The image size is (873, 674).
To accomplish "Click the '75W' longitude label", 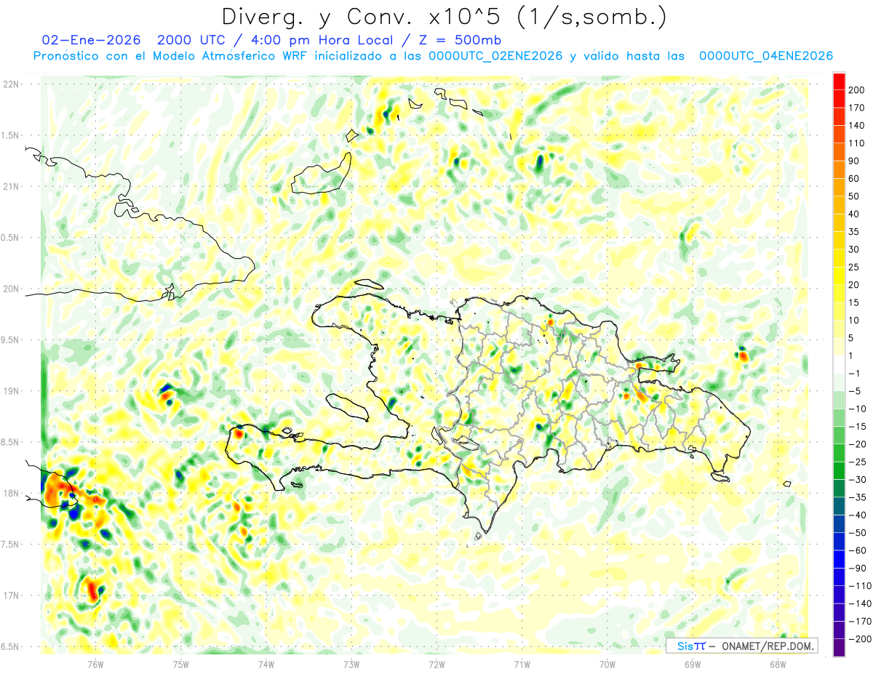I will (181, 664).
